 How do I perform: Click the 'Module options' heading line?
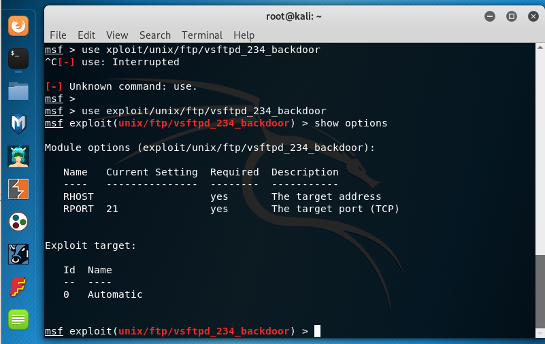point(210,148)
